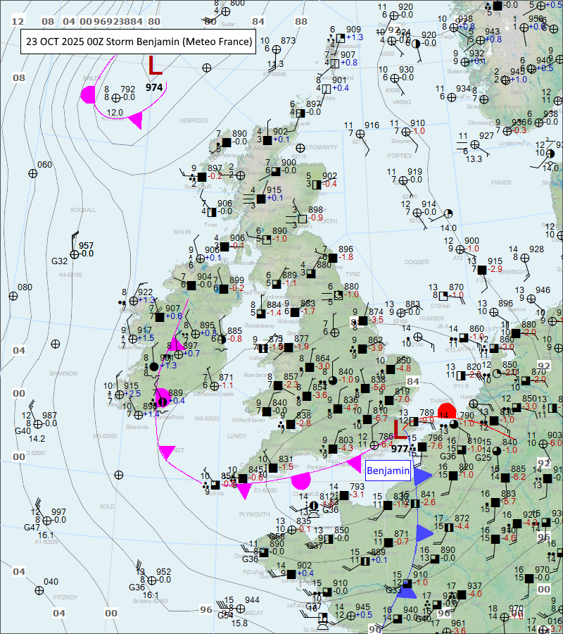Select the magenta semicircle west of 974 low
Viewport: 563px width, 634px height.
pos(89,94)
